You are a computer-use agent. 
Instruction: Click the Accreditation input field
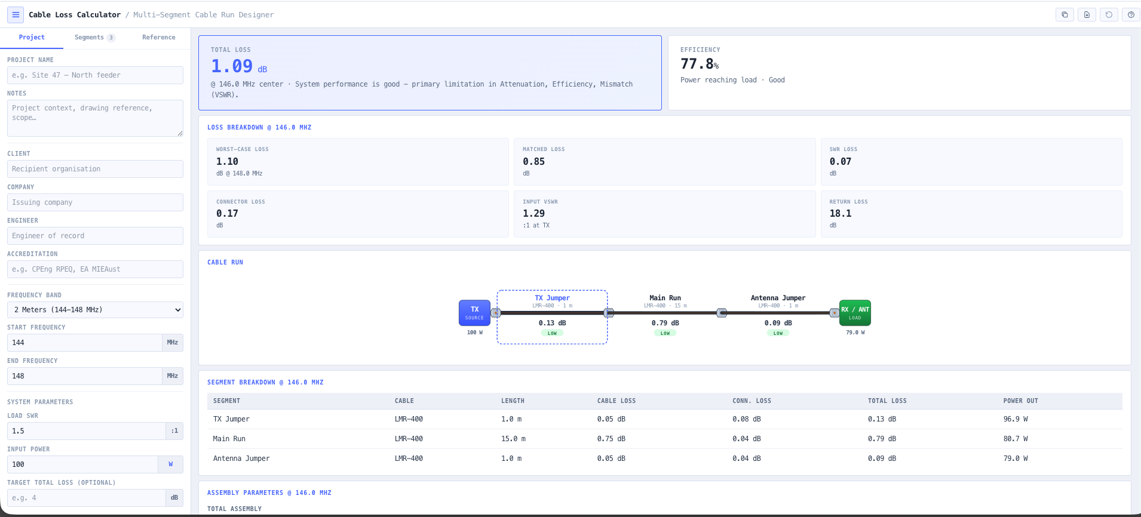95,269
